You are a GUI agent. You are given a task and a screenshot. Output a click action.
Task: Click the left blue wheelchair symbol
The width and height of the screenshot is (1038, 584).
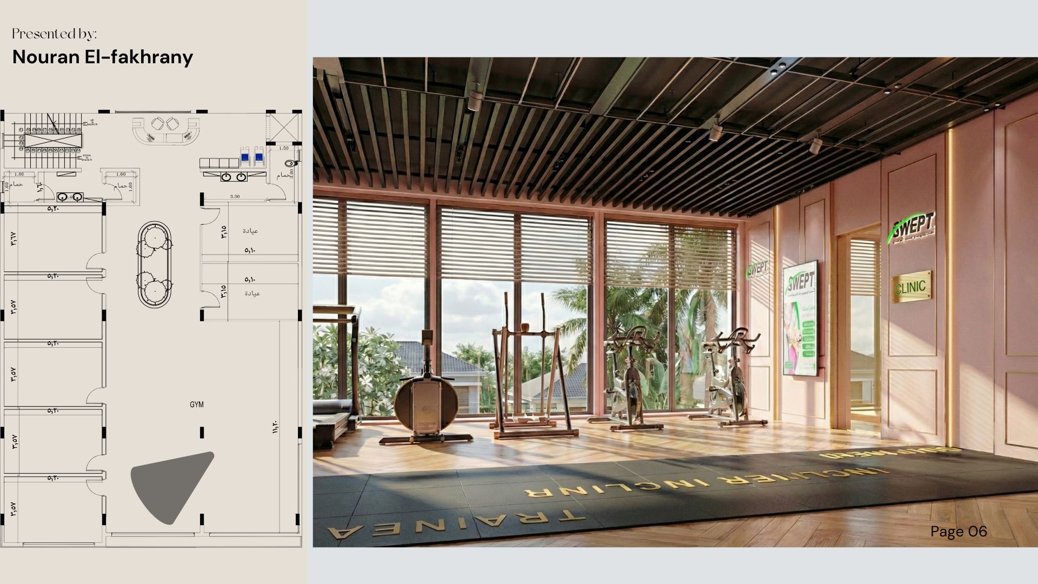pyautogui.click(x=245, y=156)
